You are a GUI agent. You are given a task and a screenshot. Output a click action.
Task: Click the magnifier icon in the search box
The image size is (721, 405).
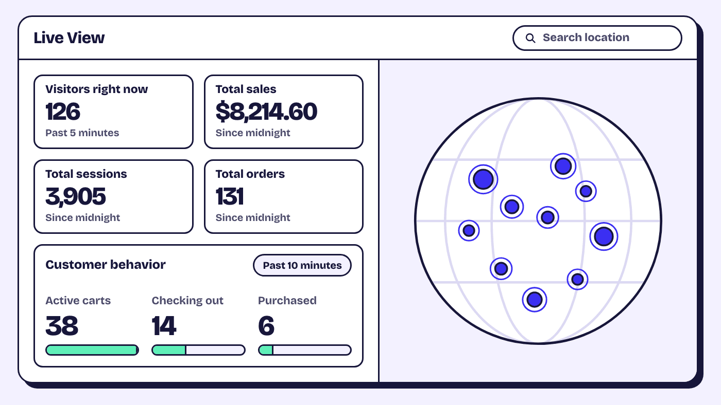530,38
